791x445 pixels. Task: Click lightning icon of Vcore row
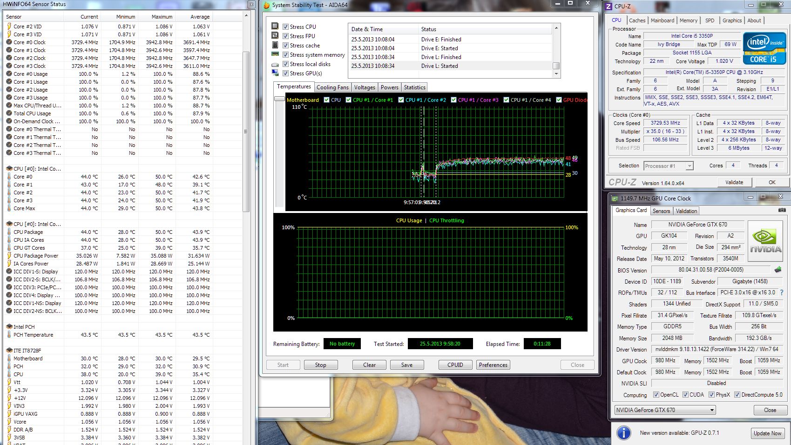click(x=9, y=422)
